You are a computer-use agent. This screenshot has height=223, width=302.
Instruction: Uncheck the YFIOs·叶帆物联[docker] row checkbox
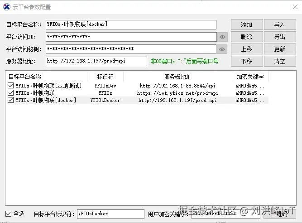[10, 100]
